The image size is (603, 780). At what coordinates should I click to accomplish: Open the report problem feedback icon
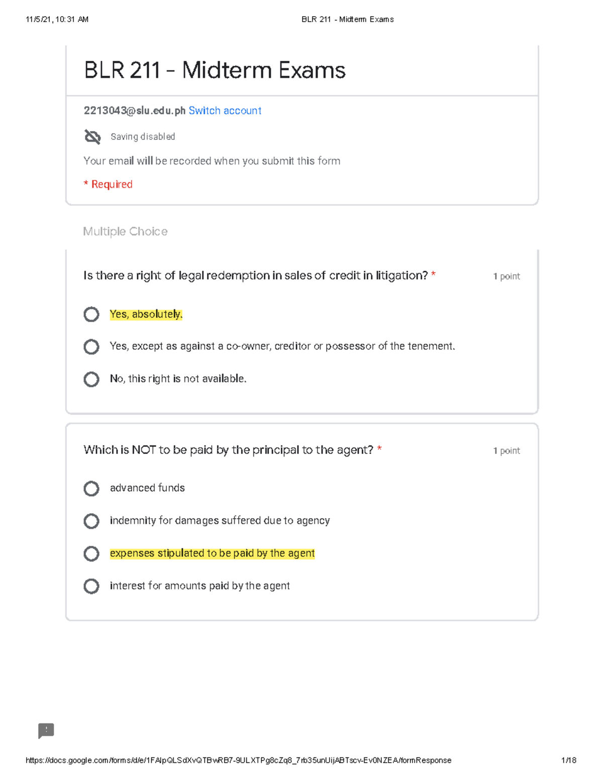(x=46, y=730)
